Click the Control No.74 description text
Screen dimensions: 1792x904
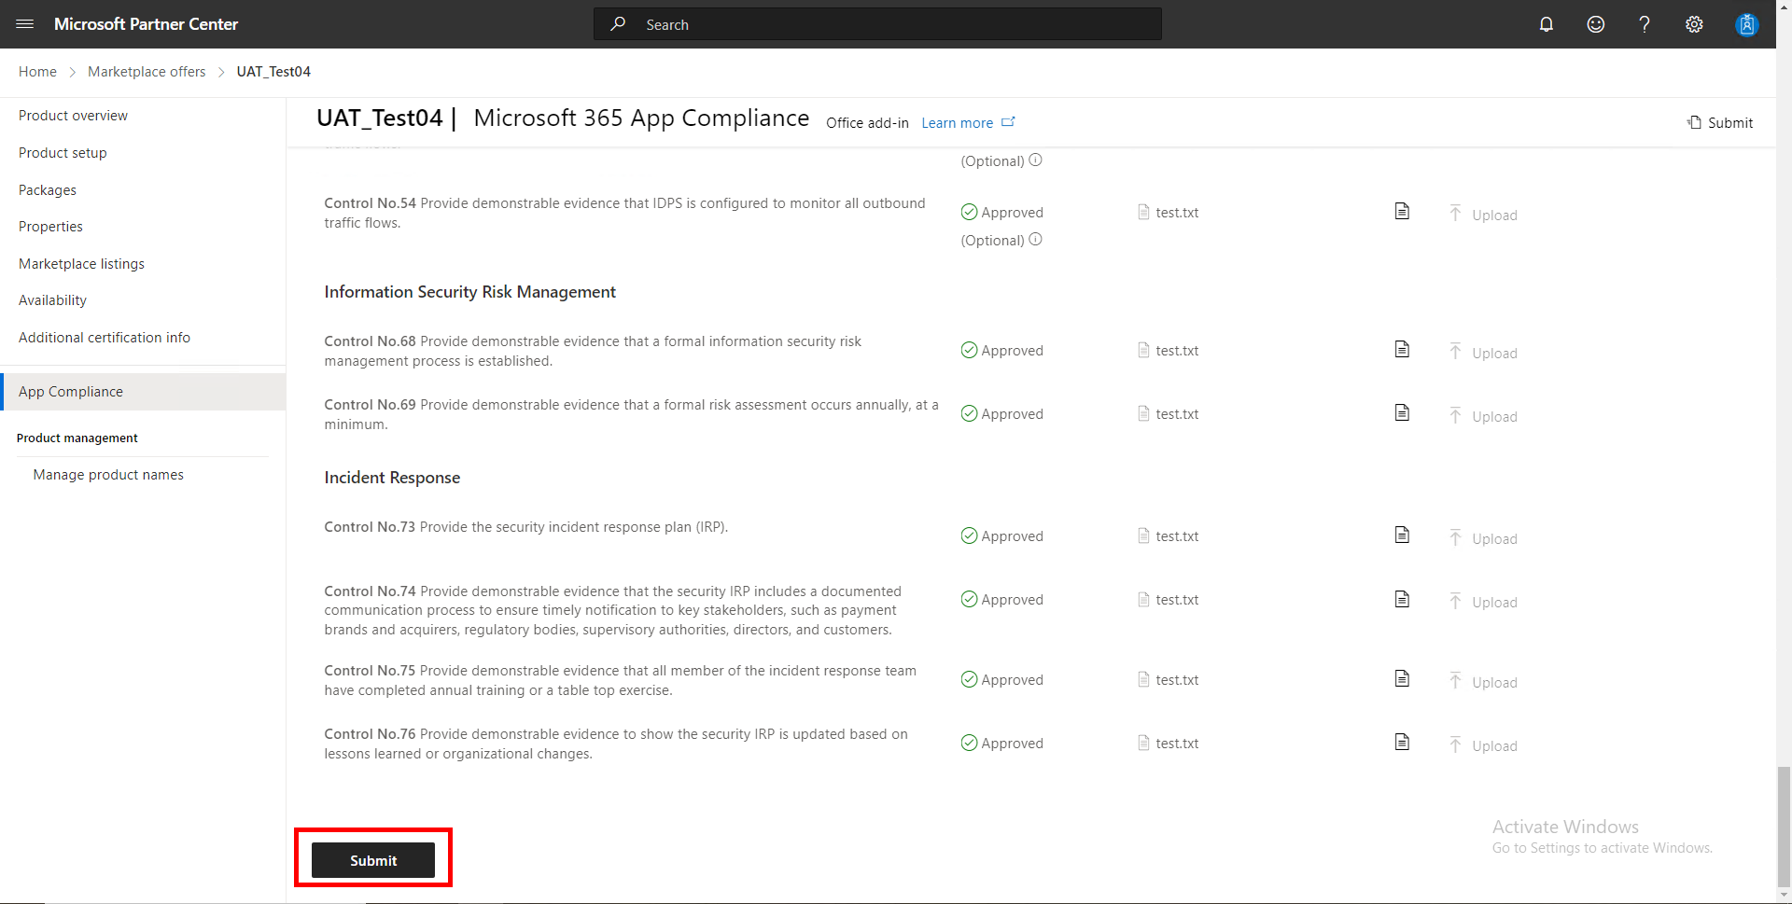[613, 610]
